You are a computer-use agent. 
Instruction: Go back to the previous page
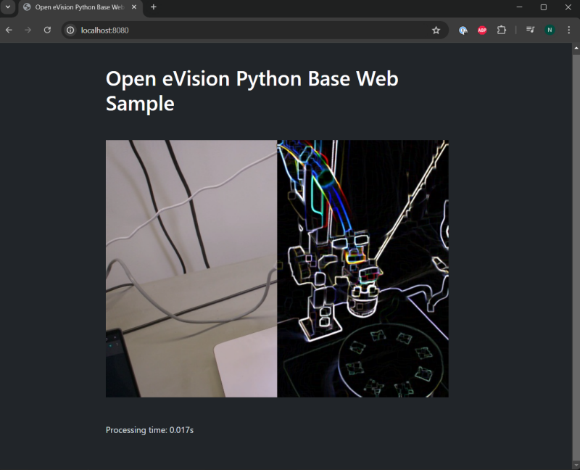point(9,30)
